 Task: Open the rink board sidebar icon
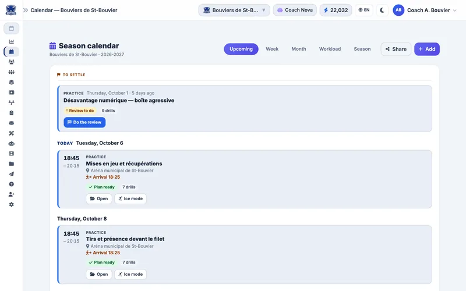(11, 93)
